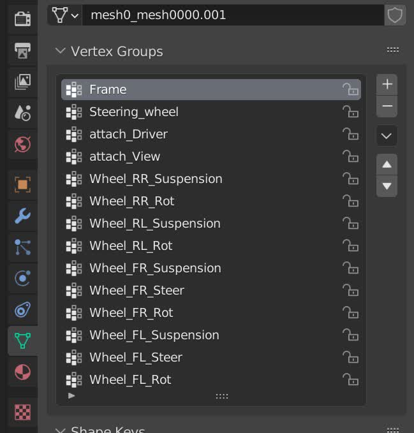Image resolution: width=414 pixels, height=433 pixels.
Task: Toggle lock on Frame vertex group
Action: click(350, 90)
